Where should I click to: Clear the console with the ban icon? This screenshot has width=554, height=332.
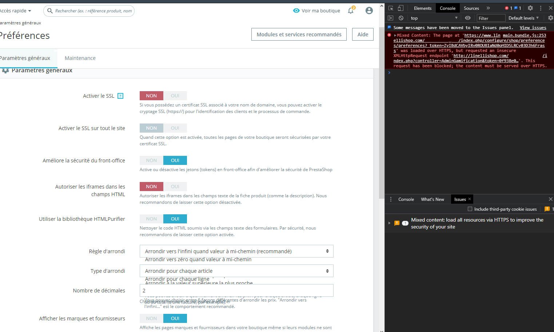[401, 18]
